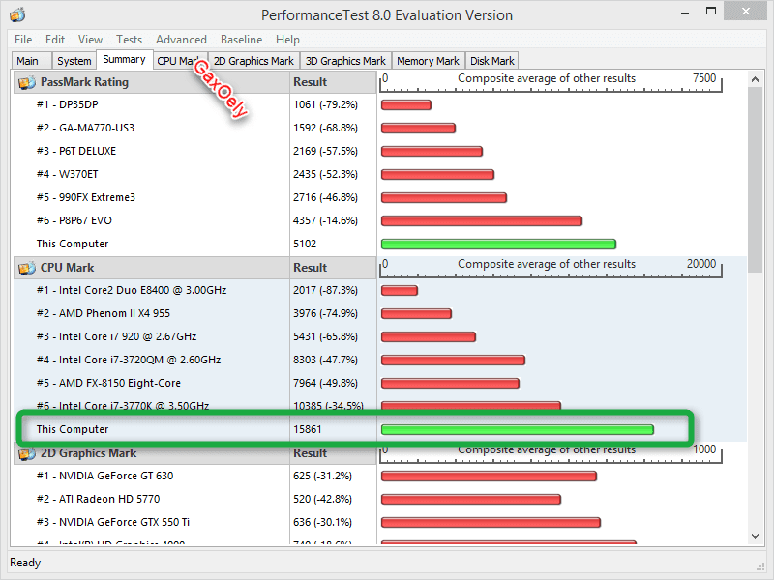Open the File menu
Viewport: 774px width, 580px height.
click(x=23, y=40)
